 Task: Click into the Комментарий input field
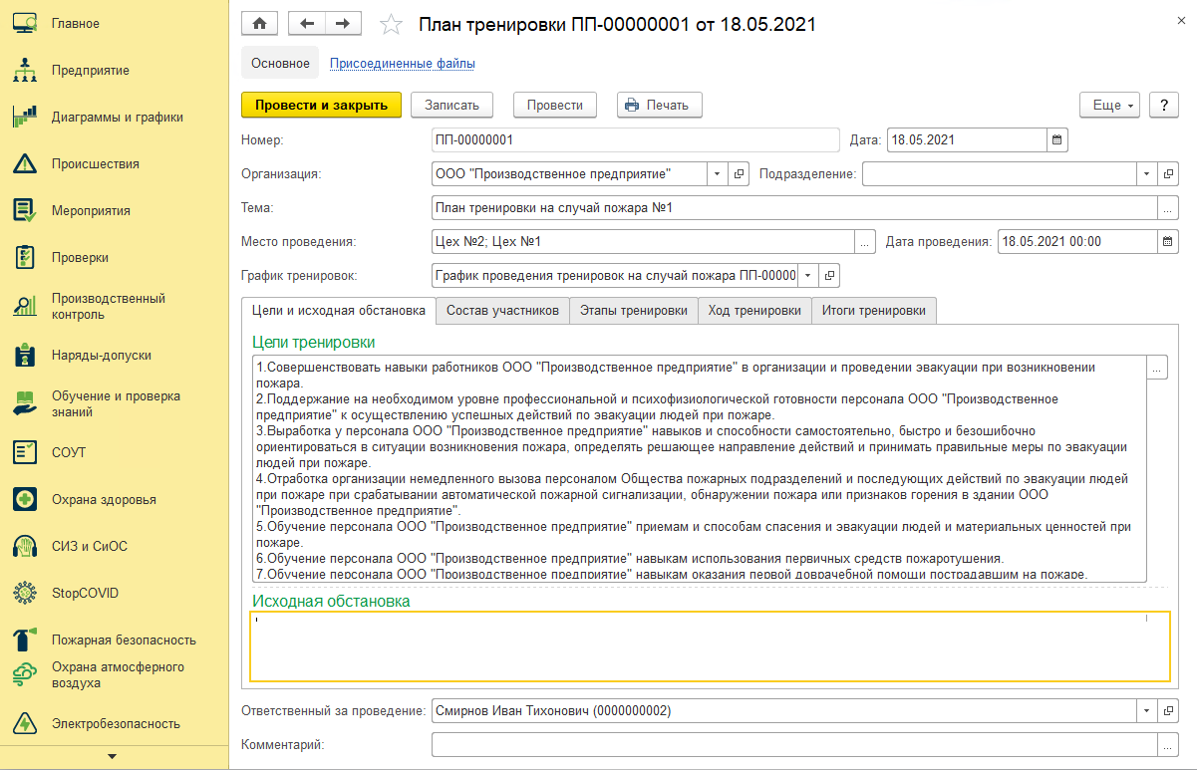click(794, 744)
